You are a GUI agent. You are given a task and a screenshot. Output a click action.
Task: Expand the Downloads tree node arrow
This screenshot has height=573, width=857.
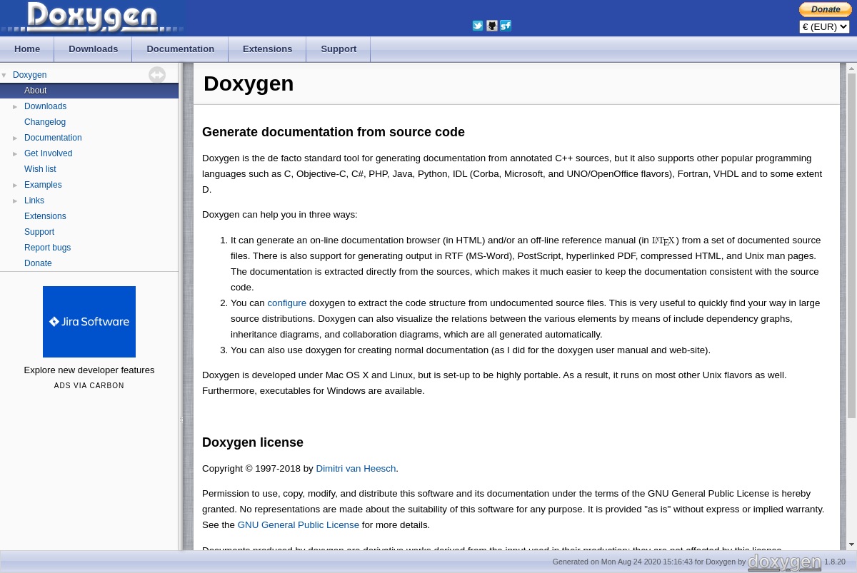click(x=16, y=106)
